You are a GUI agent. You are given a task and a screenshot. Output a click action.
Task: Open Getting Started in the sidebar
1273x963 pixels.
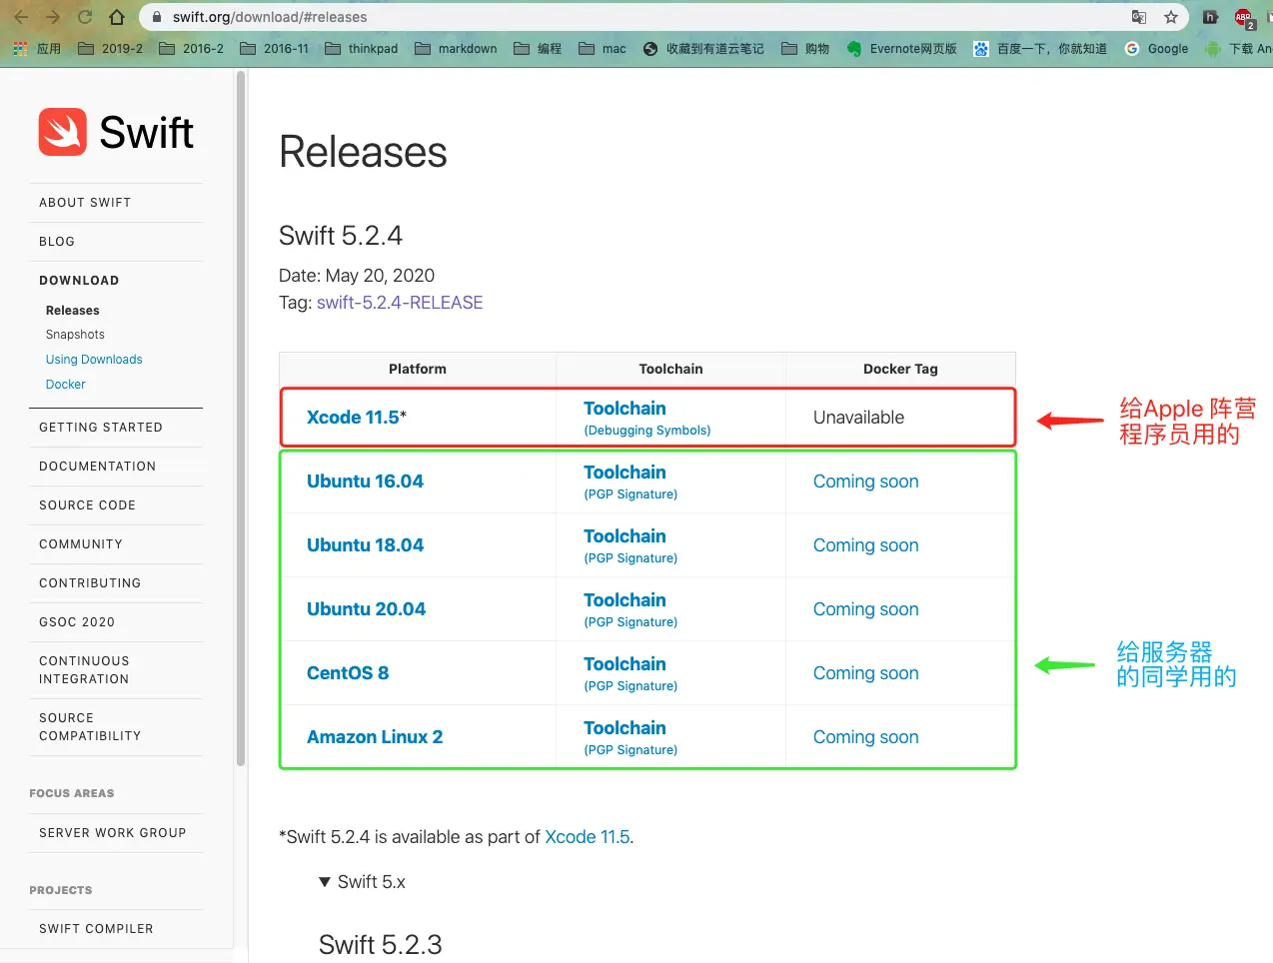pos(101,428)
